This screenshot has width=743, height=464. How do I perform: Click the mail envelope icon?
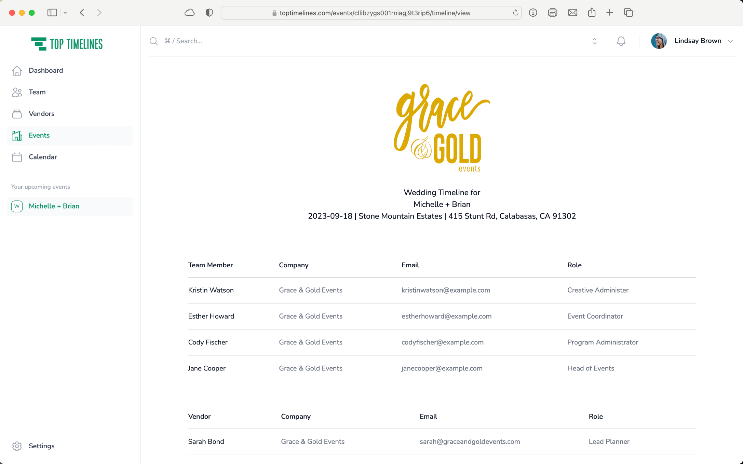(x=572, y=13)
